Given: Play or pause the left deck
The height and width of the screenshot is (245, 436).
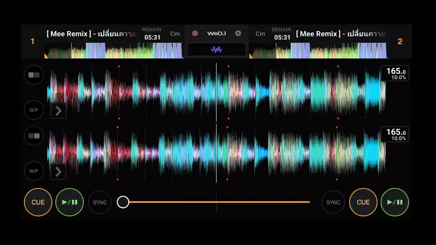Looking at the screenshot, I should coord(69,202).
